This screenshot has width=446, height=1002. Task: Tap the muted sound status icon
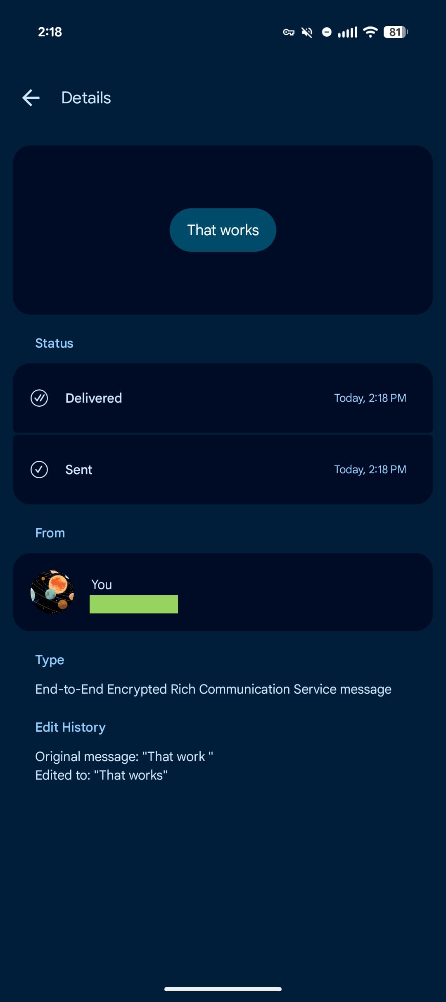tap(307, 32)
